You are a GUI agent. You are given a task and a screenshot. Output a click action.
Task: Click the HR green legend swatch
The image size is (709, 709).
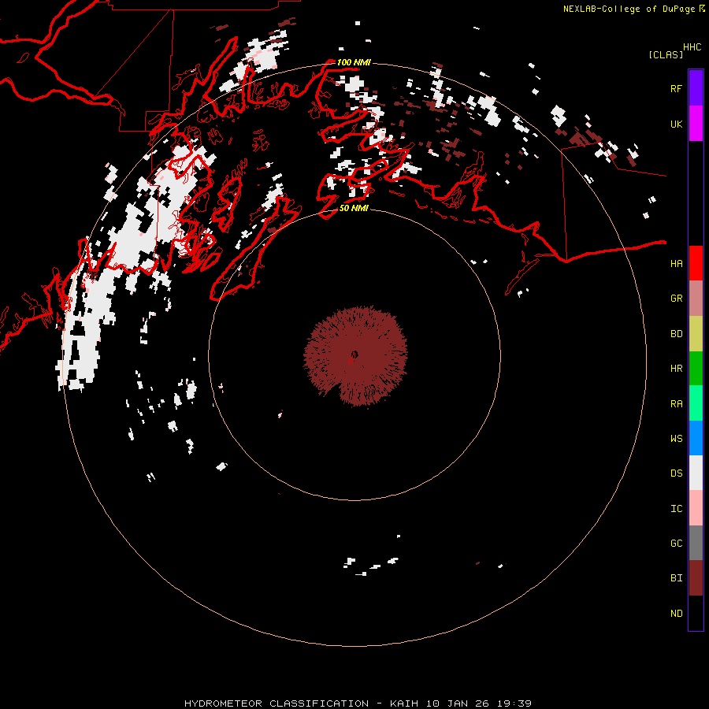[696, 368]
